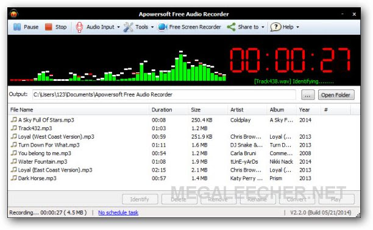Screen dimensions: 373x230
Task: Click the Remove button
Action: click(x=218, y=199)
